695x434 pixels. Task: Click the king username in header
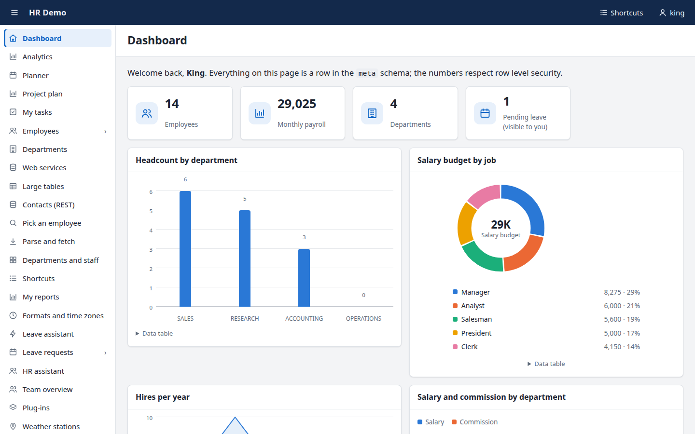tap(677, 13)
